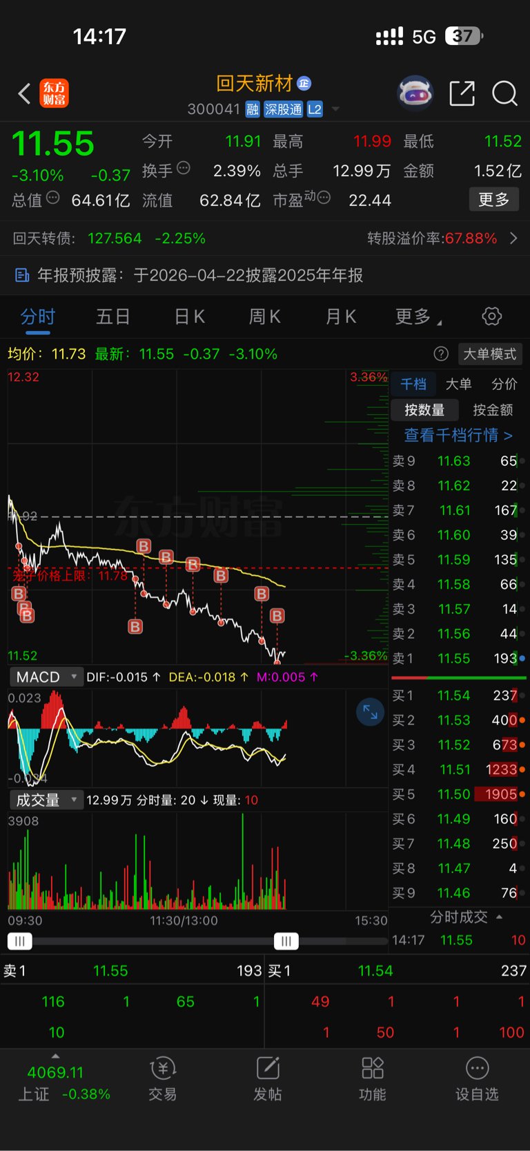Screen dimensions: 530x1151
Task: Tap 转股溢价率 67.88% link
Action: [432, 238]
